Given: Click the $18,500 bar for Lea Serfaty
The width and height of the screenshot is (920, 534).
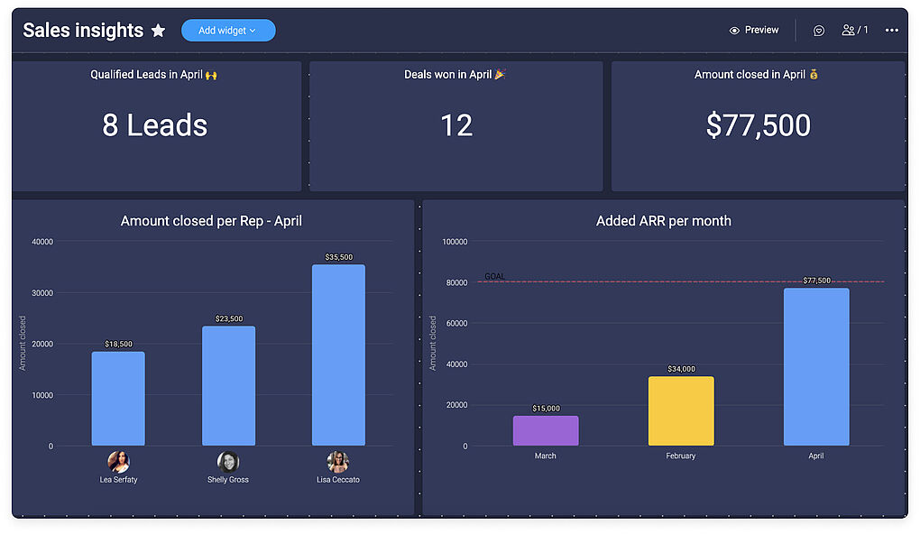Looking at the screenshot, I should 118,399.
